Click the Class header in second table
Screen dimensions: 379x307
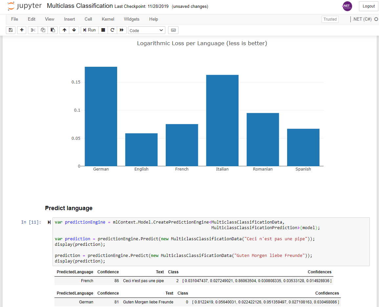click(183, 293)
